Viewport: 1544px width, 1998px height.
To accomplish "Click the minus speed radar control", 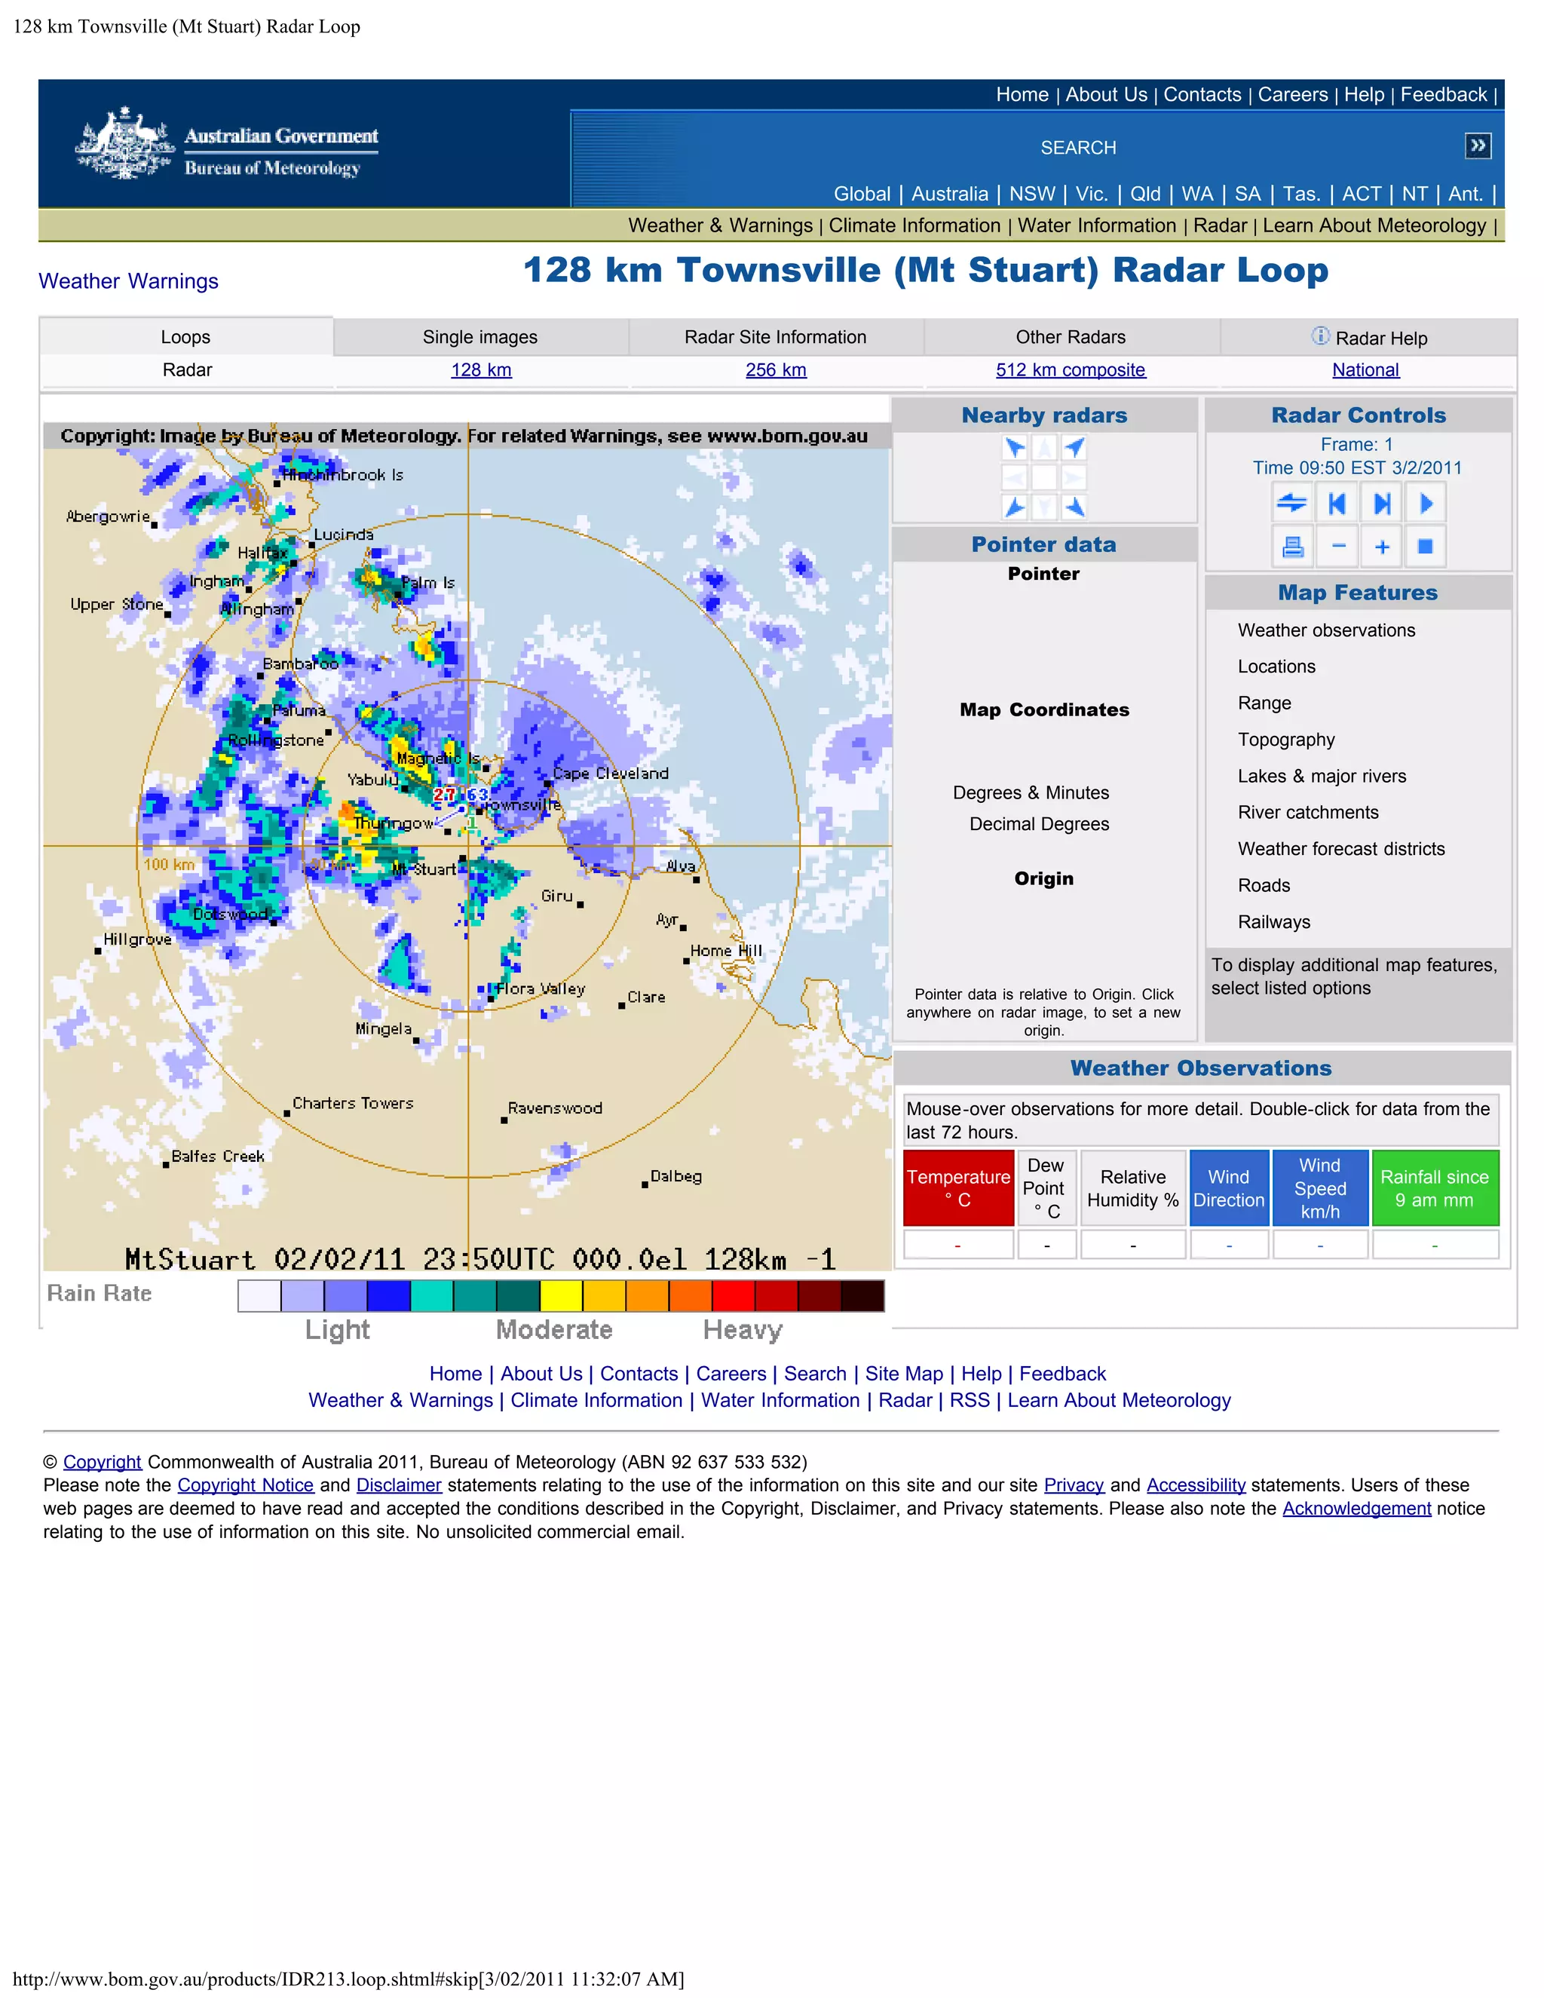I will click(1338, 547).
